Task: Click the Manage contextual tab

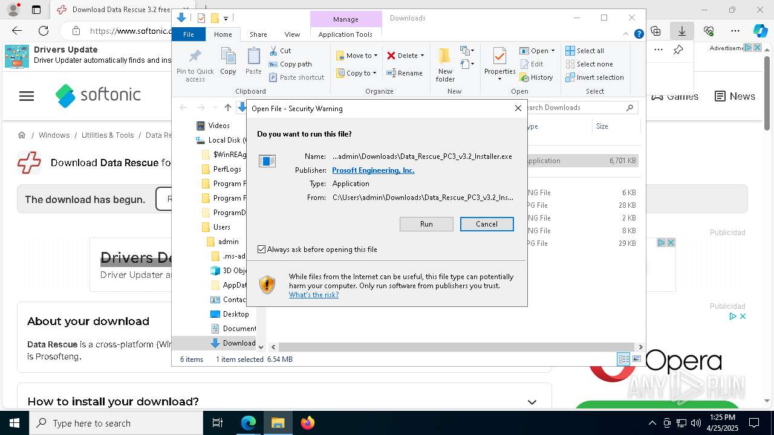Action: tap(345, 19)
